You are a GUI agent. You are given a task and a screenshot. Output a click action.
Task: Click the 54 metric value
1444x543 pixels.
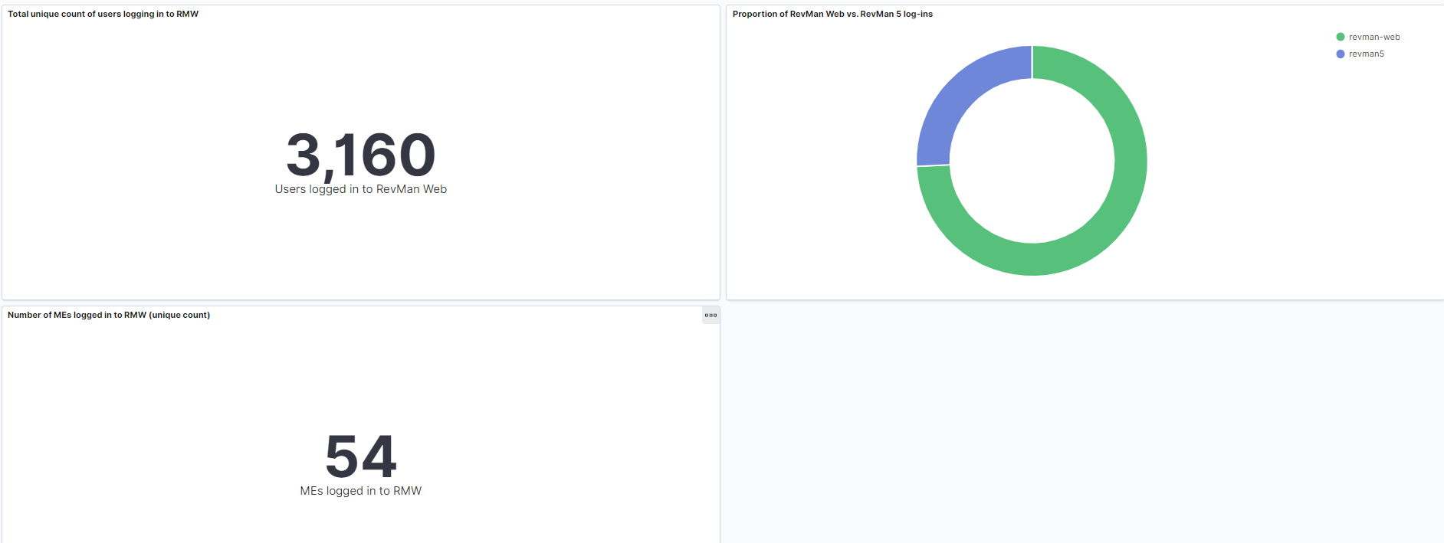(360, 456)
